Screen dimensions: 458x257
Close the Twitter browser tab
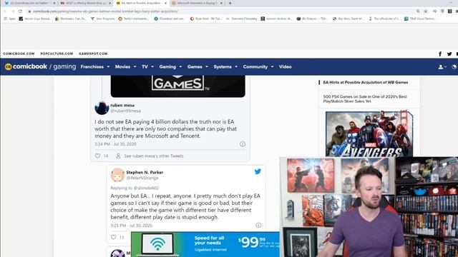[x=54, y=3]
